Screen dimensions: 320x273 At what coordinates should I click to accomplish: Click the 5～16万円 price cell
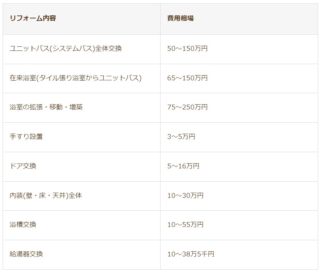[x=183, y=166]
